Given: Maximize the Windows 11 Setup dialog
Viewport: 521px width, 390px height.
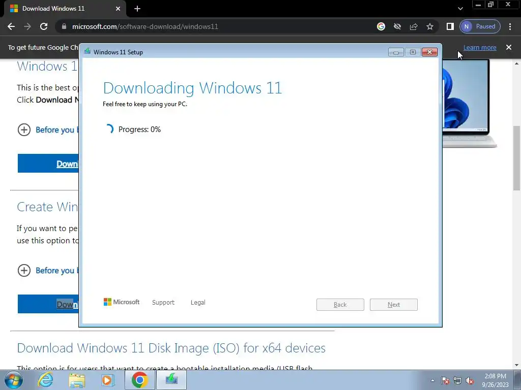Looking at the screenshot, I should (413, 52).
